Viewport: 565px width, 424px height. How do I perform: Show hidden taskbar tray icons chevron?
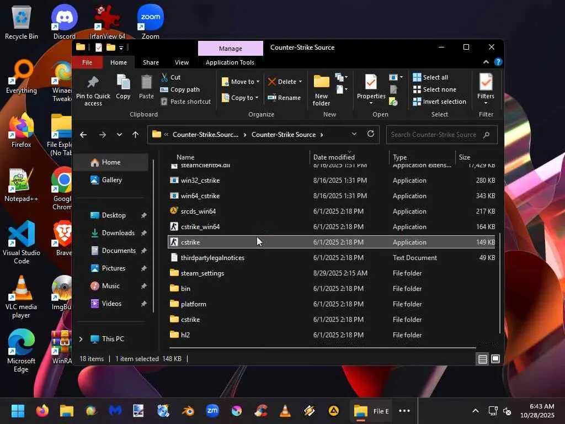476,411
